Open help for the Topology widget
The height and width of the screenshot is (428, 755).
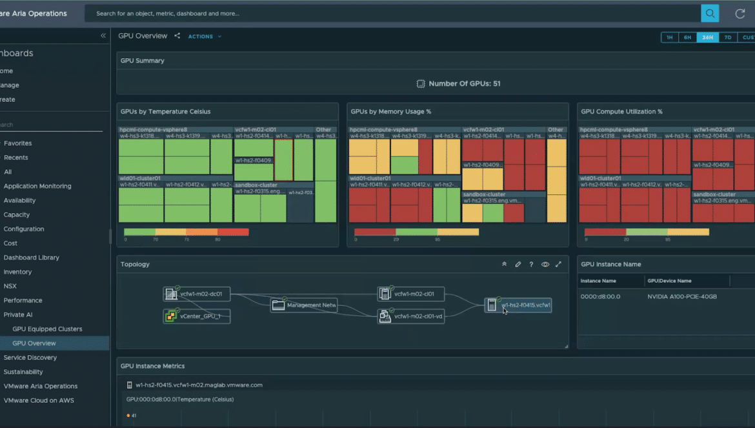[x=531, y=264]
